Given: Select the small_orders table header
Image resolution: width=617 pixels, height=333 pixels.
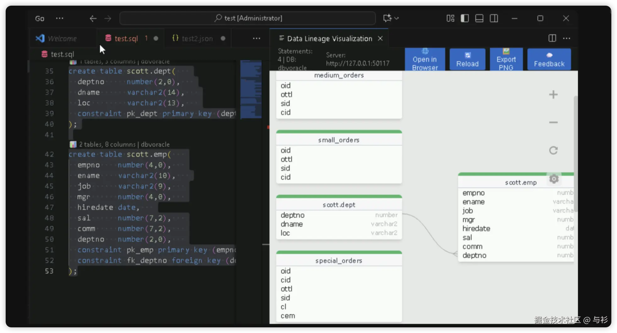Looking at the screenshot, I should pos(339,140).
